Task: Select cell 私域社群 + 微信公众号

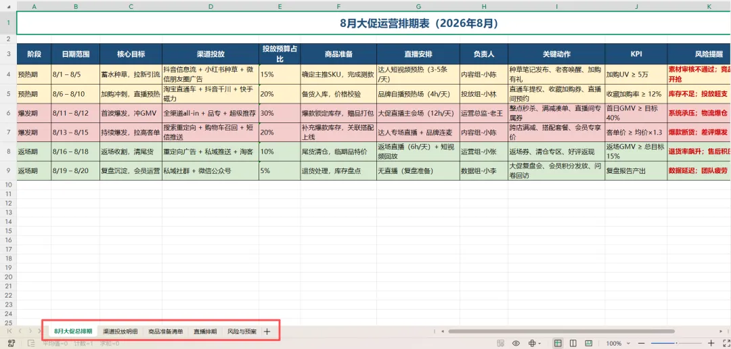Action: [211, 170]
